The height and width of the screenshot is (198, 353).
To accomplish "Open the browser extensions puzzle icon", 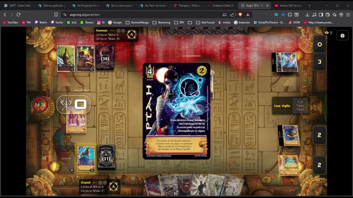I will (x=290, y=15).
